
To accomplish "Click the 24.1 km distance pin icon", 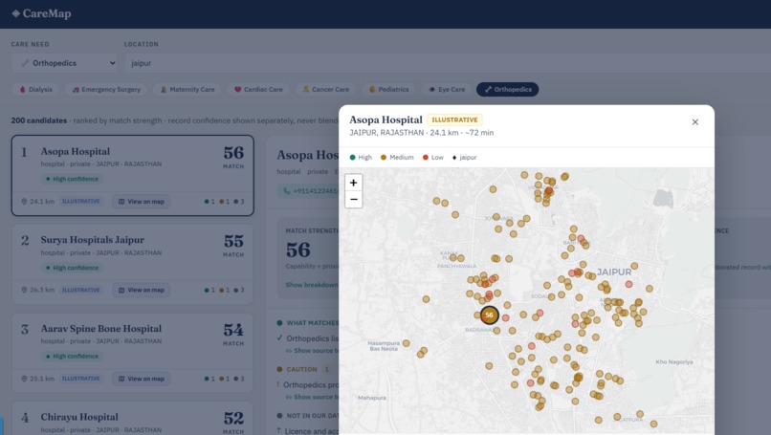I will click(x=24, y=202).
